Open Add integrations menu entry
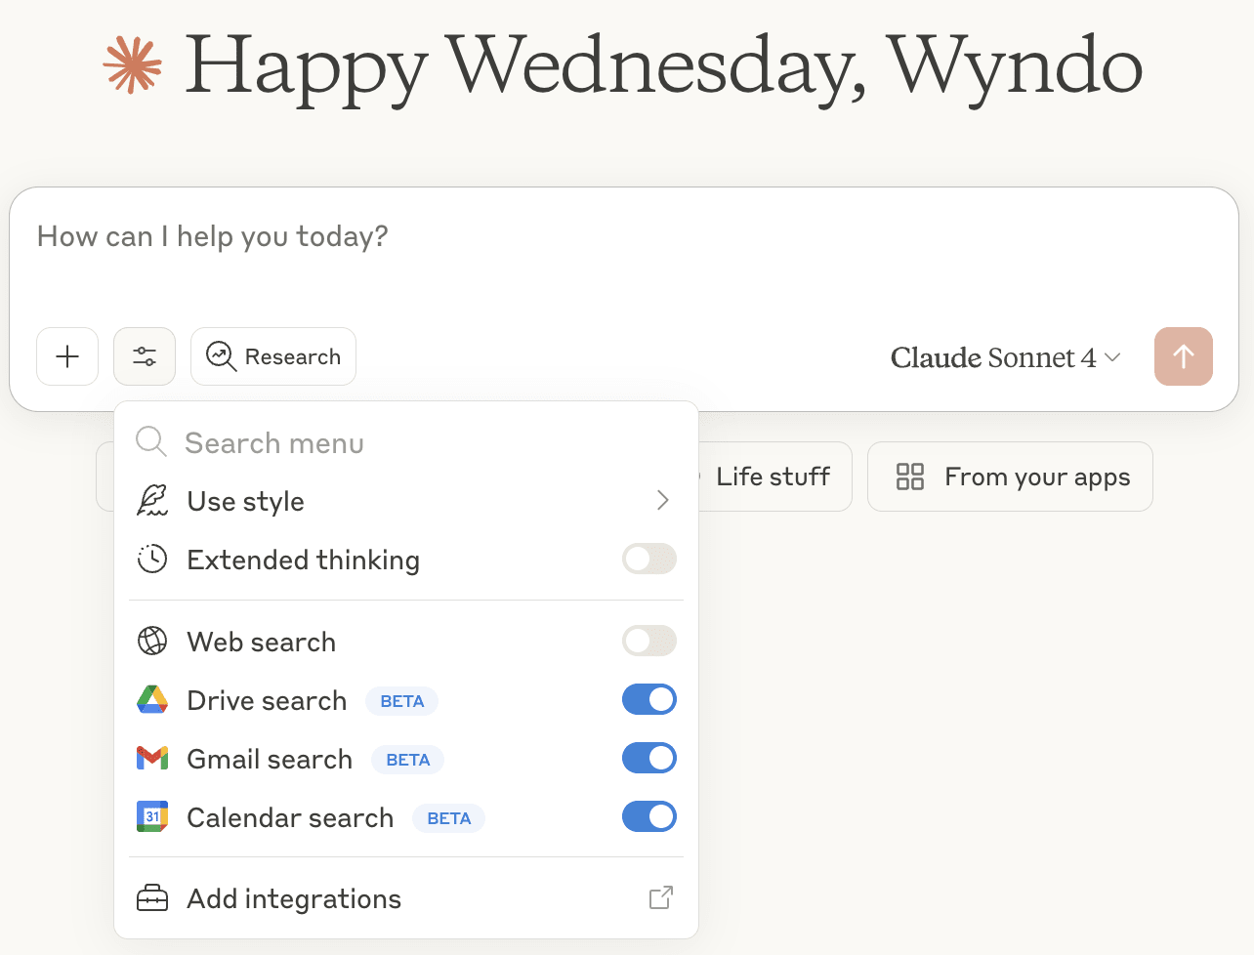Image resolution: width=1254 pixels, height=955 pixels. tap(294, 898)
